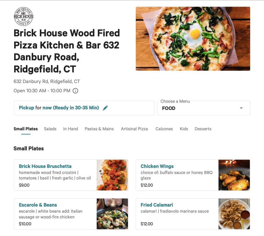264x236 pixels.
Task: Open the Kids menu tab
Action: [x=184, y=129]
